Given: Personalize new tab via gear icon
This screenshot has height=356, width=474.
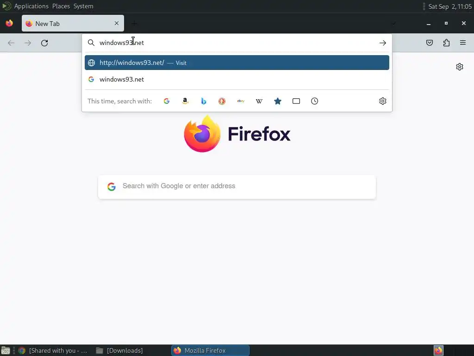Looking at the screenshot, I should (460, 67).
